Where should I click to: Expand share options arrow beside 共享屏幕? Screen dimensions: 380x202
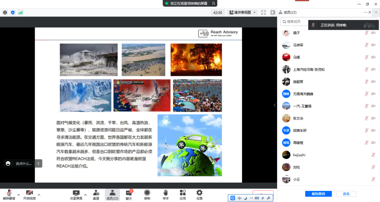coord(85,195)
